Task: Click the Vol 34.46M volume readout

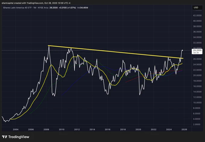Action: click(83, 8)
